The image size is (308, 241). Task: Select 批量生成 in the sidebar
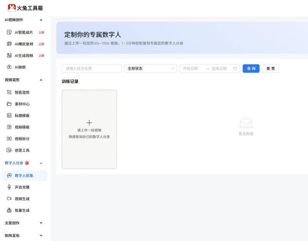pos(25,210)
